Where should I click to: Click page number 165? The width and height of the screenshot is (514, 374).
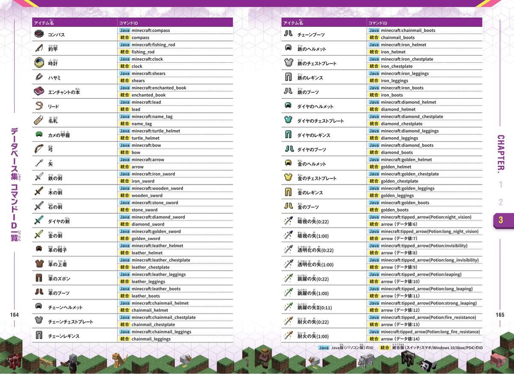[500, 315]
